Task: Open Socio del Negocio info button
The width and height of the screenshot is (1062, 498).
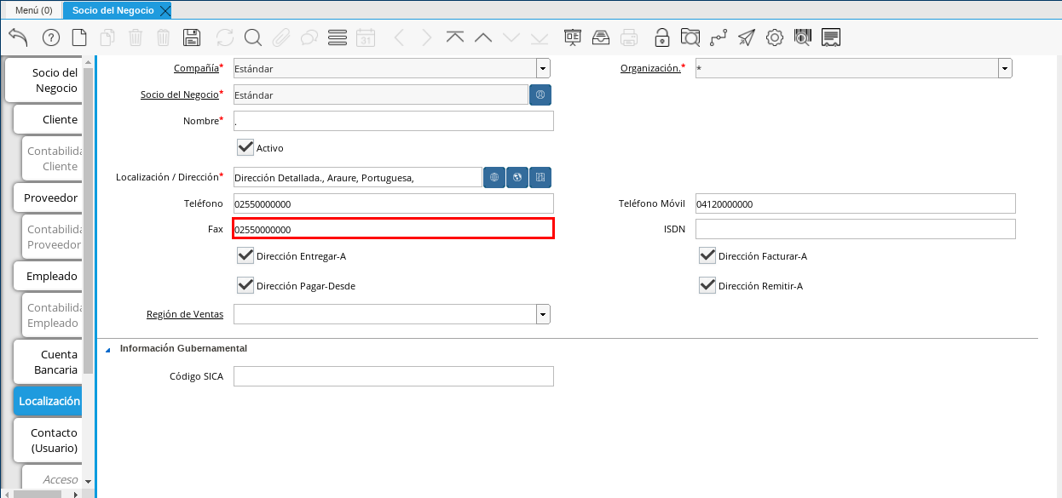Action: [540, 94]
